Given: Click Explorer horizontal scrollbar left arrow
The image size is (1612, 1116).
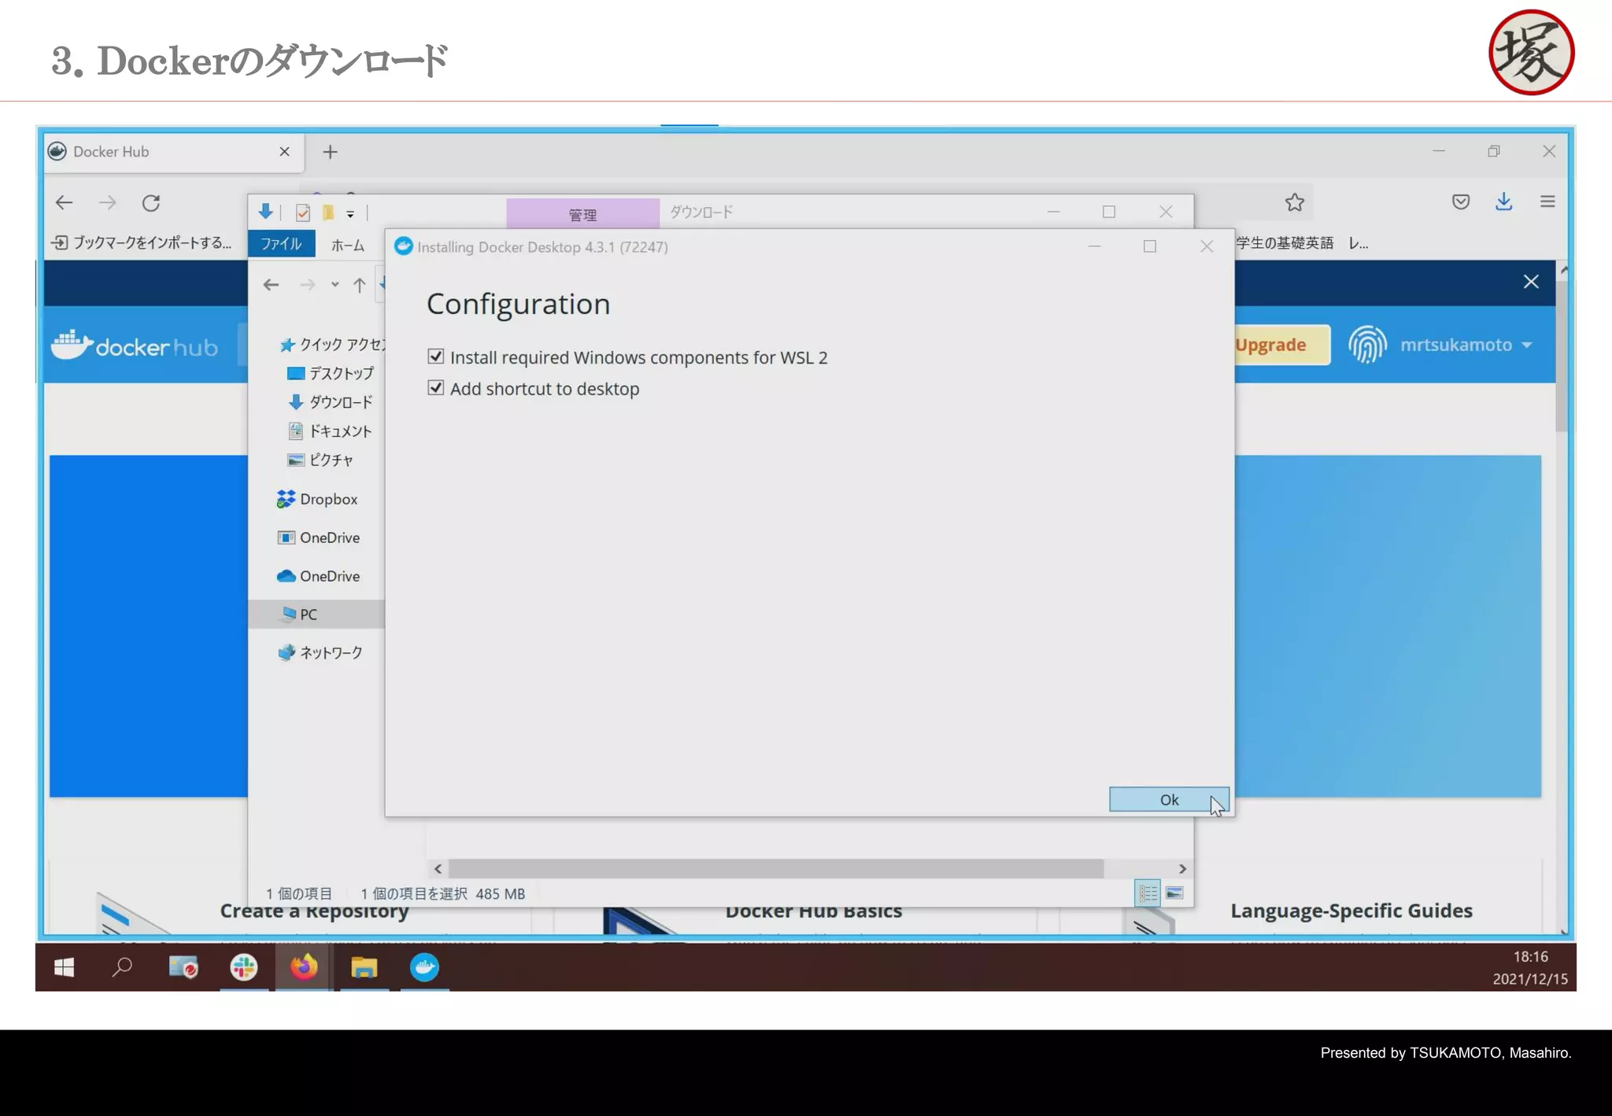Looking at the screenshot, I should pos(438,869).
